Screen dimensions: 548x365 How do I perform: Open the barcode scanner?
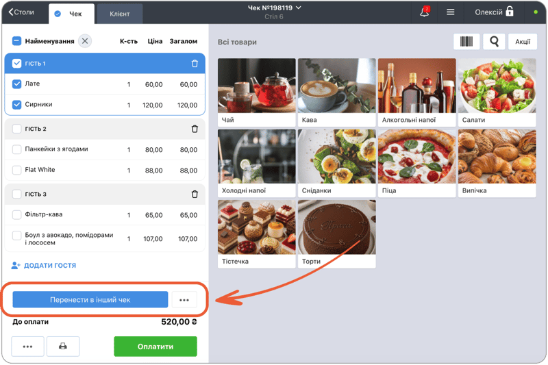pos(466,42)
